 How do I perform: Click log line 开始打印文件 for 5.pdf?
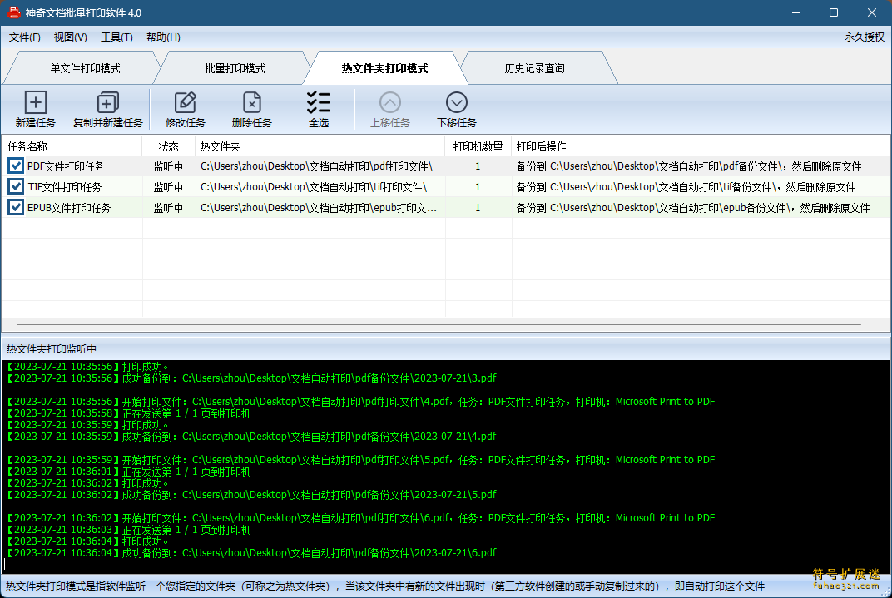click(x=360, y=459)
